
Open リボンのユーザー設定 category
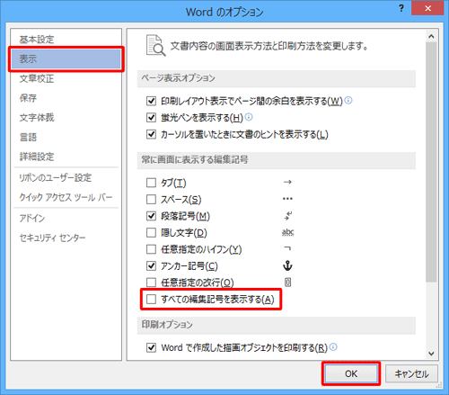click(56, 177)
